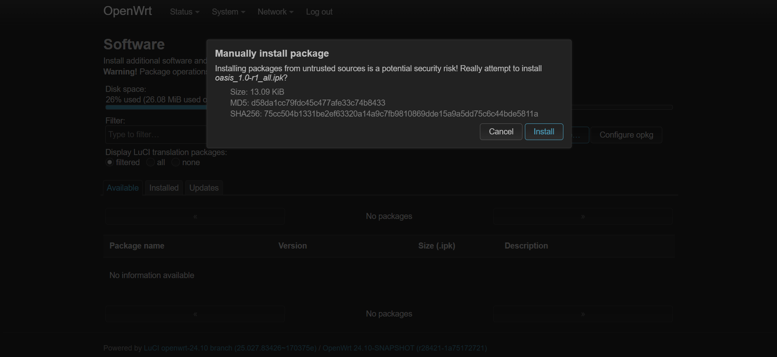The image size is (777, 357).
Task: Click the Software page heading
Action: pos(134,44)
